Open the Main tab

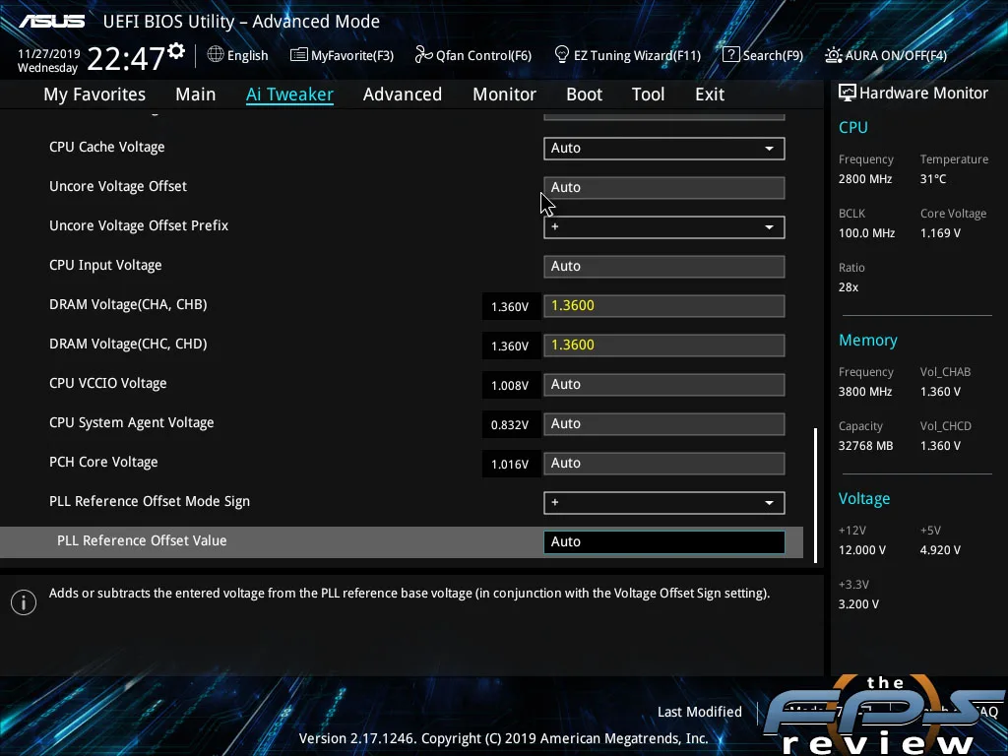[196, 94]
